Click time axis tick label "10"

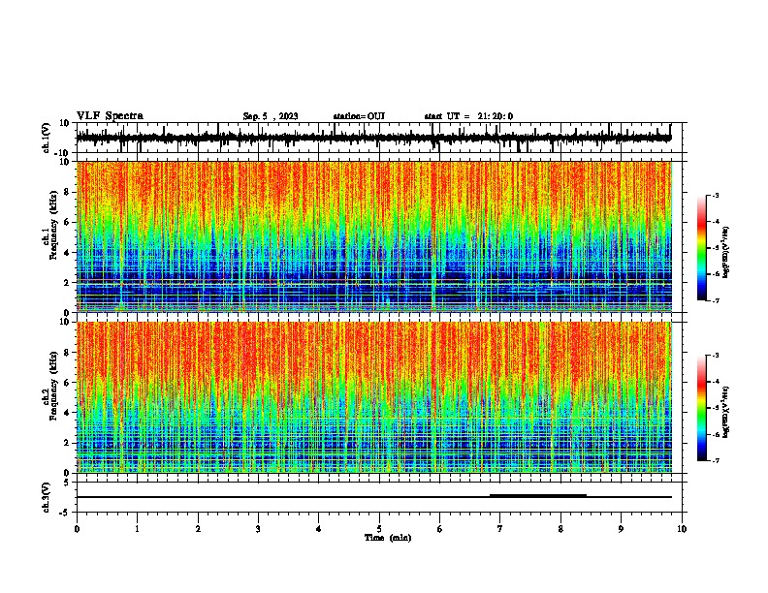[682, 529]
